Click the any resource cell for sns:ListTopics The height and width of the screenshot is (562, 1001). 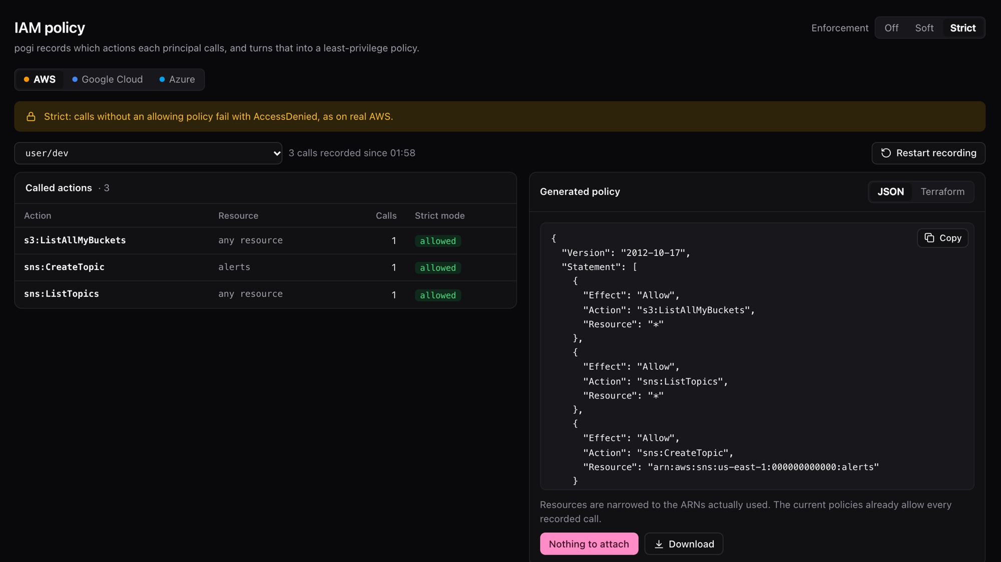coord(250,294)
